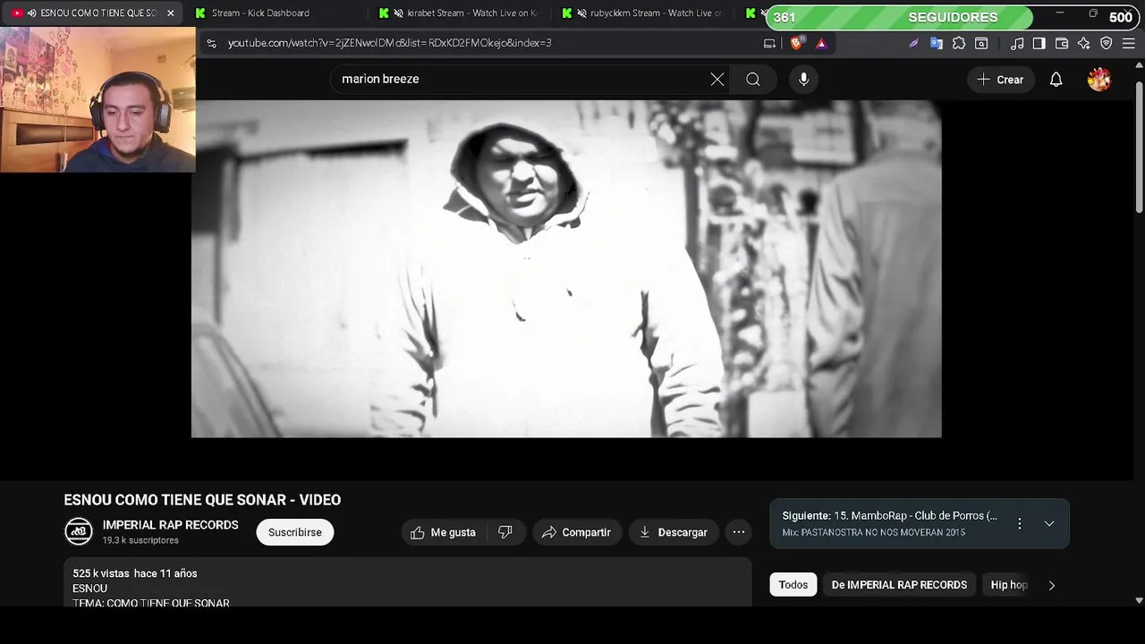Image resolution: width=1145 pixels, height=644 pixels.
Task: Open the browser hamburger main menu
Action: [1128, 43]
